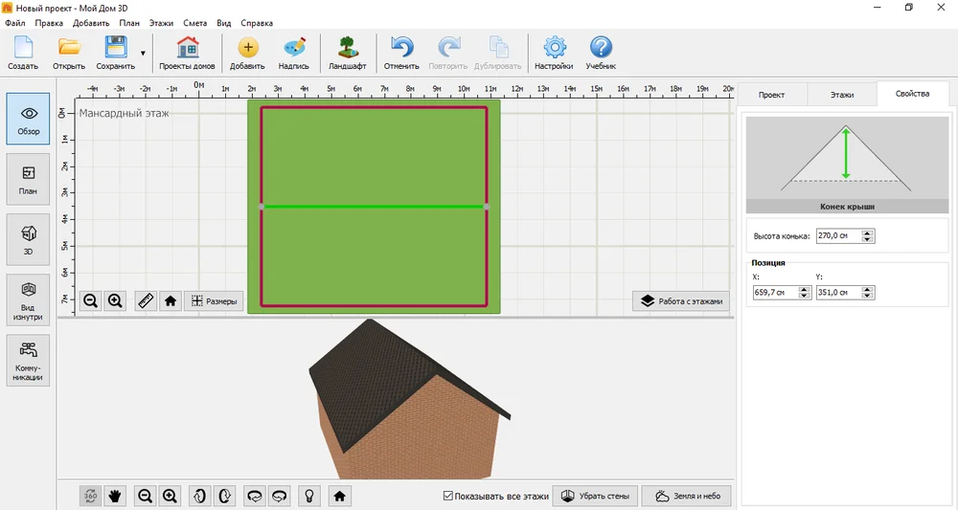Toggle Показывать все этажи checkbox

tap(447, 496)
